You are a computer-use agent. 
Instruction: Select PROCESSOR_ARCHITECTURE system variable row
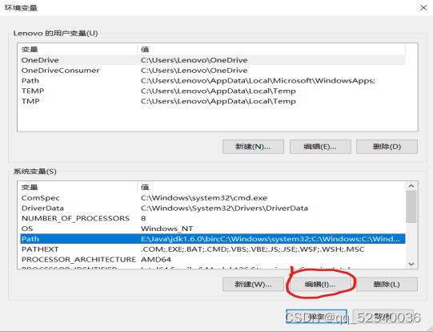coord(213,259)
